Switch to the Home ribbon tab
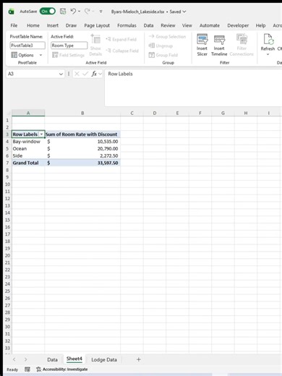Viewport: 282px width, 376px height. click(x=33, y=25)
